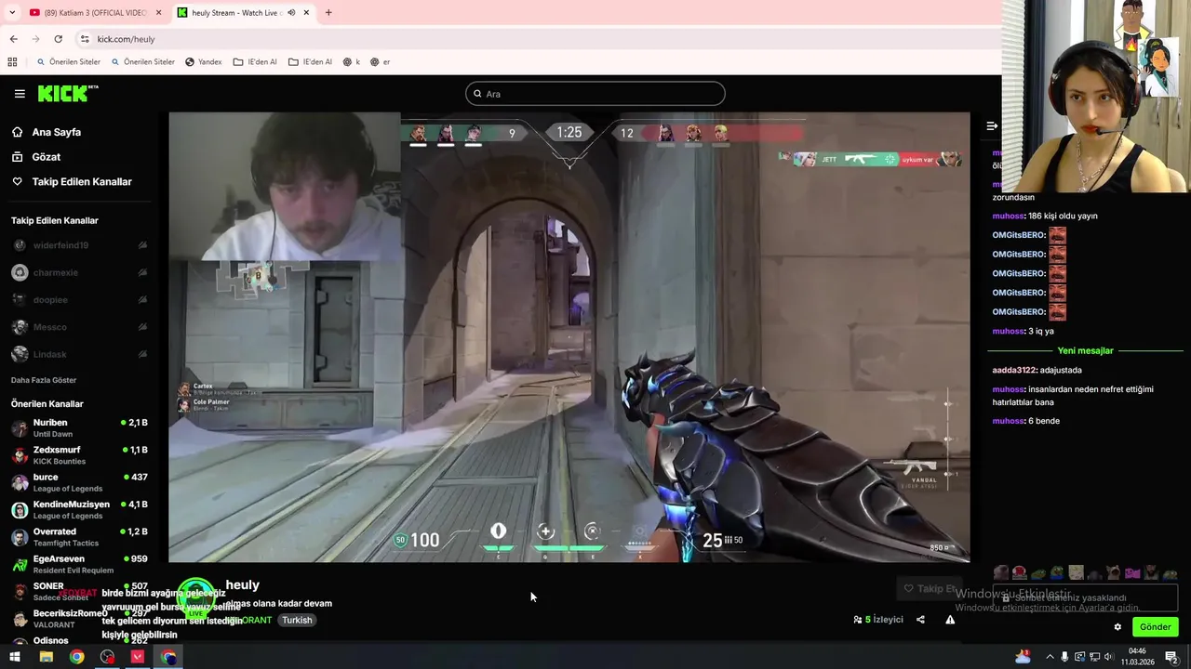The width and height of the screenshot is (1191, 669).
Task: Click the Gönder send button
Action: click(x=1156, y=627)
